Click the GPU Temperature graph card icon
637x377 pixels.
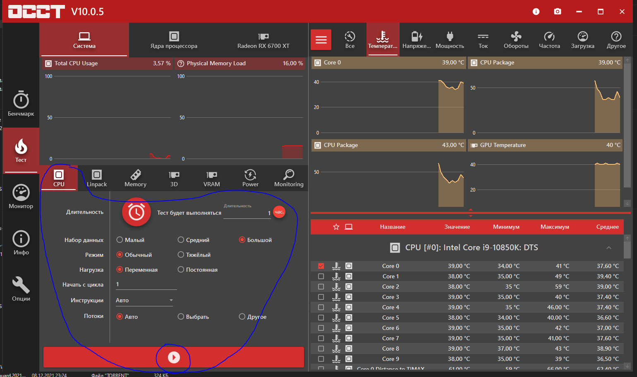pyautogui.click(x=474, y=145)
